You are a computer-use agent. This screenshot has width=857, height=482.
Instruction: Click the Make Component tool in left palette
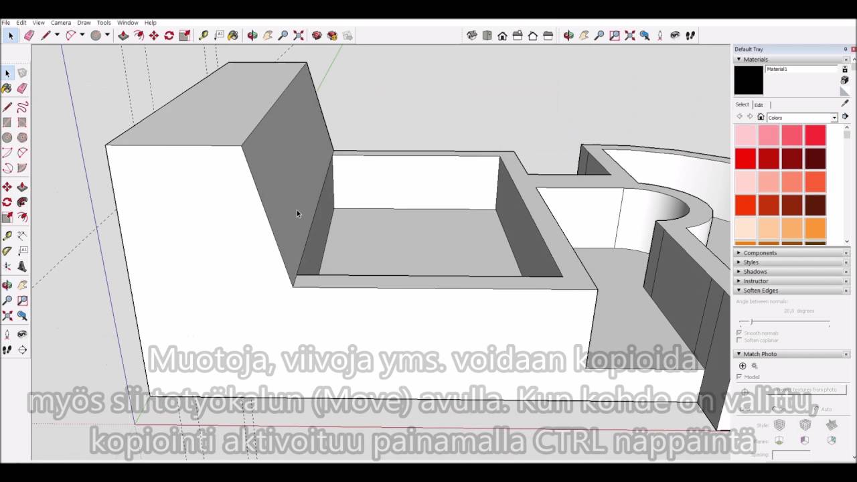click(x=22, y=73)
